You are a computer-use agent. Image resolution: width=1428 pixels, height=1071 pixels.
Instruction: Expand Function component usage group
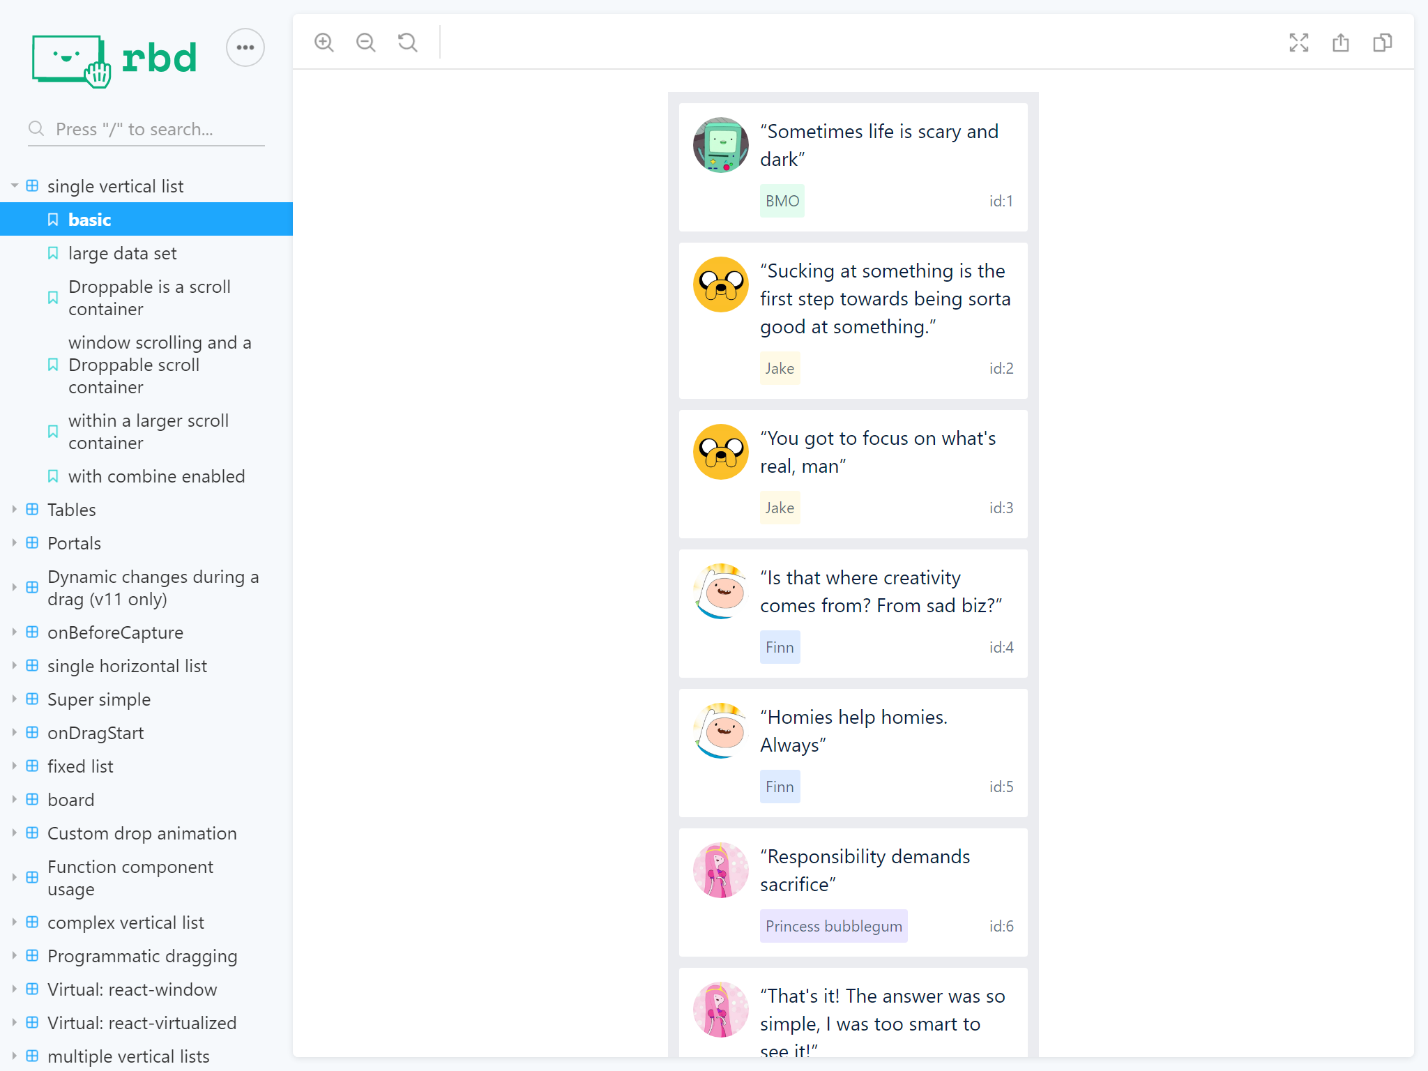(146, 878)
